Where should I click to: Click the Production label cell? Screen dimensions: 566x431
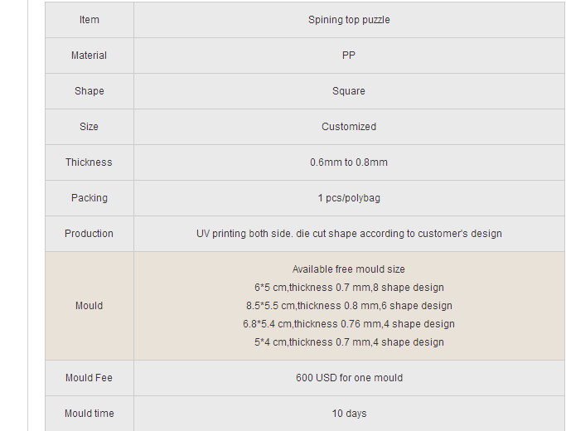(x=89, y=234)
